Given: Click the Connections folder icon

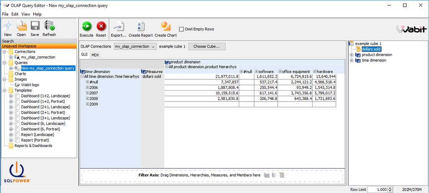Looking at the screenshot, I should pyautogui.click(x=10, y=52).
